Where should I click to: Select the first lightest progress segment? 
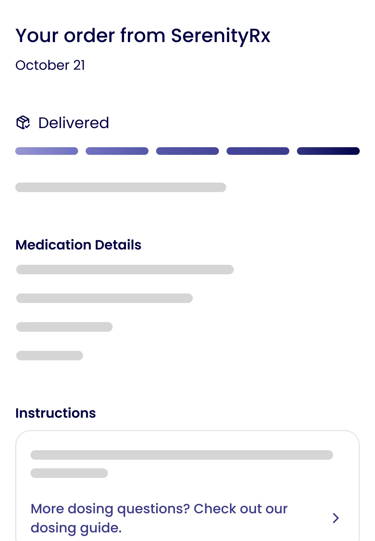pyautogui.click(x=47, y=151)
